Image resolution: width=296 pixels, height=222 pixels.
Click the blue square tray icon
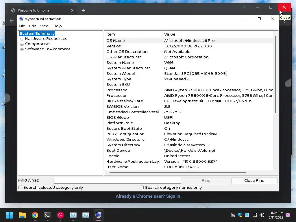[247, 215]
